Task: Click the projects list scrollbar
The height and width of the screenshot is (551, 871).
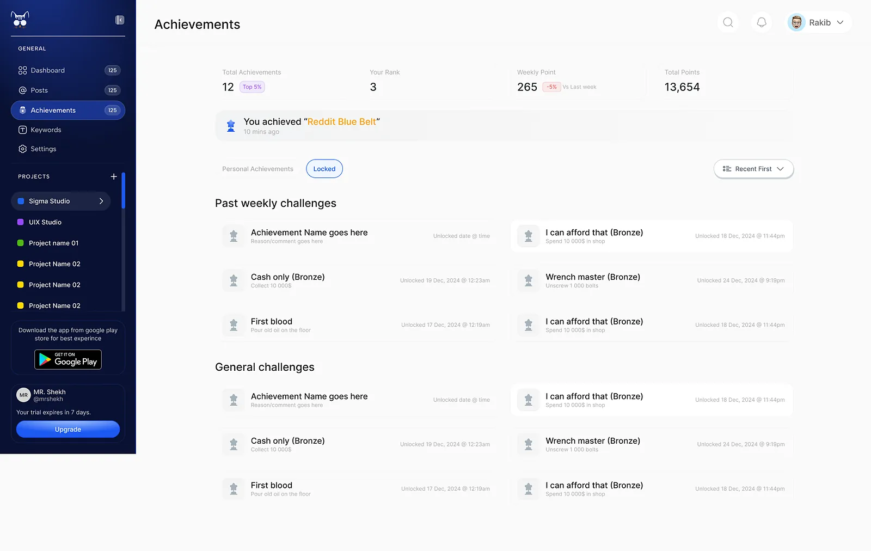Action: 124,191
